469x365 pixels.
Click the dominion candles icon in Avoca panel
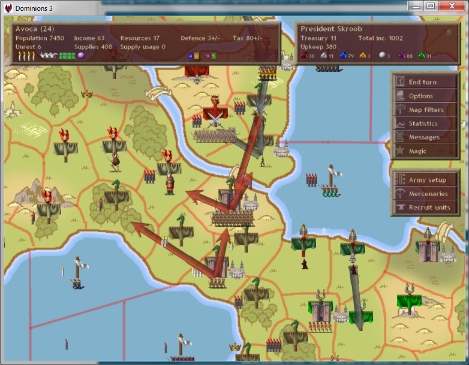(26, 56)
